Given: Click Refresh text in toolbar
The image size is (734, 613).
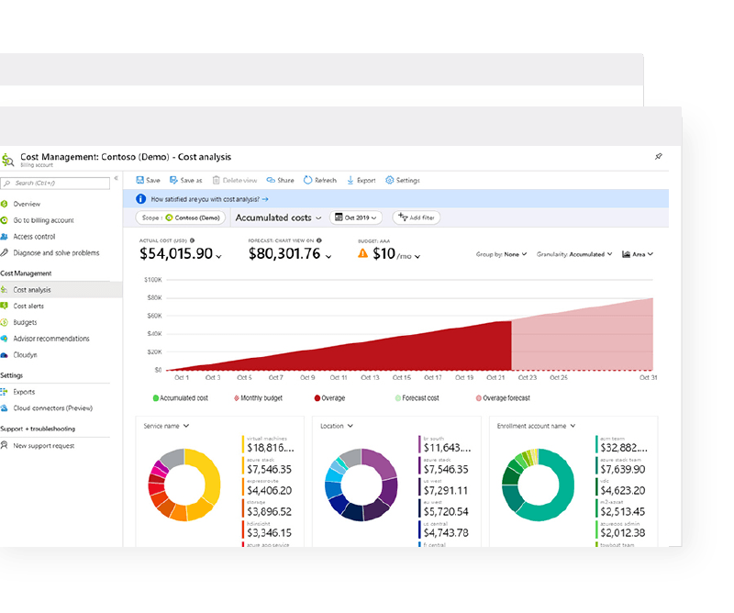Looking at the screenshot, I should pyautogui.click(x=326, y=180).
